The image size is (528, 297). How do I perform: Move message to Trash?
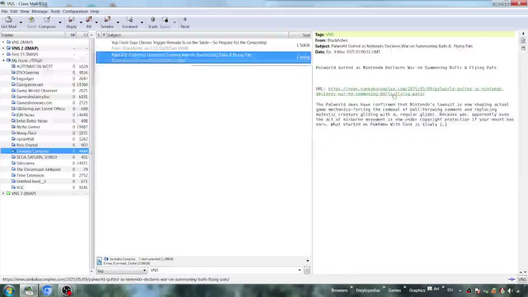[x=153, y=22]
